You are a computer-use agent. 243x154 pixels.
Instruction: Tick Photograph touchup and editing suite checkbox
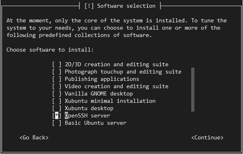pos(57,72)
